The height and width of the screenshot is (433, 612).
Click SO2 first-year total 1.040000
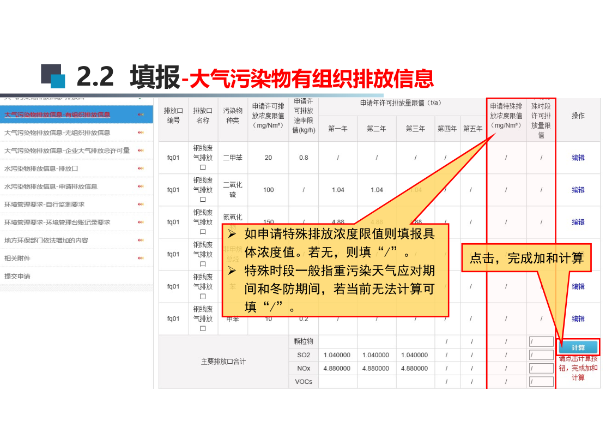pyautogui.click(x=337, y=356)
